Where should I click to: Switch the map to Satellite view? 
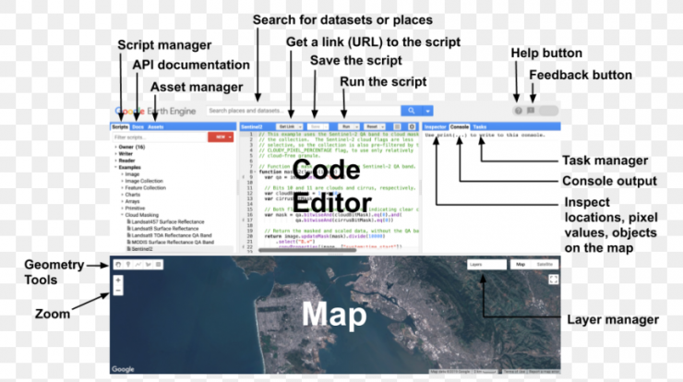545,265
